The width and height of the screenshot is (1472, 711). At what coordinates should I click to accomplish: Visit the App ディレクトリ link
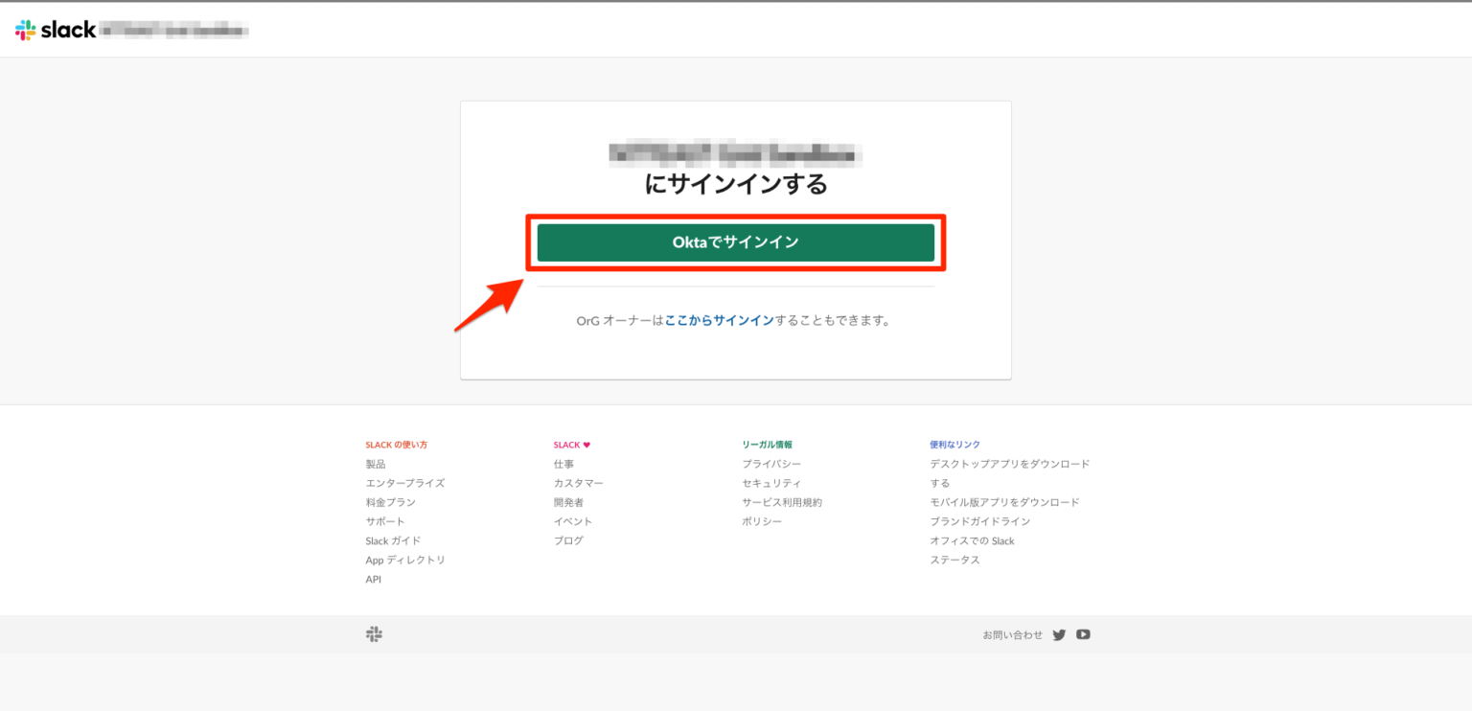click(x=405, y=560)
